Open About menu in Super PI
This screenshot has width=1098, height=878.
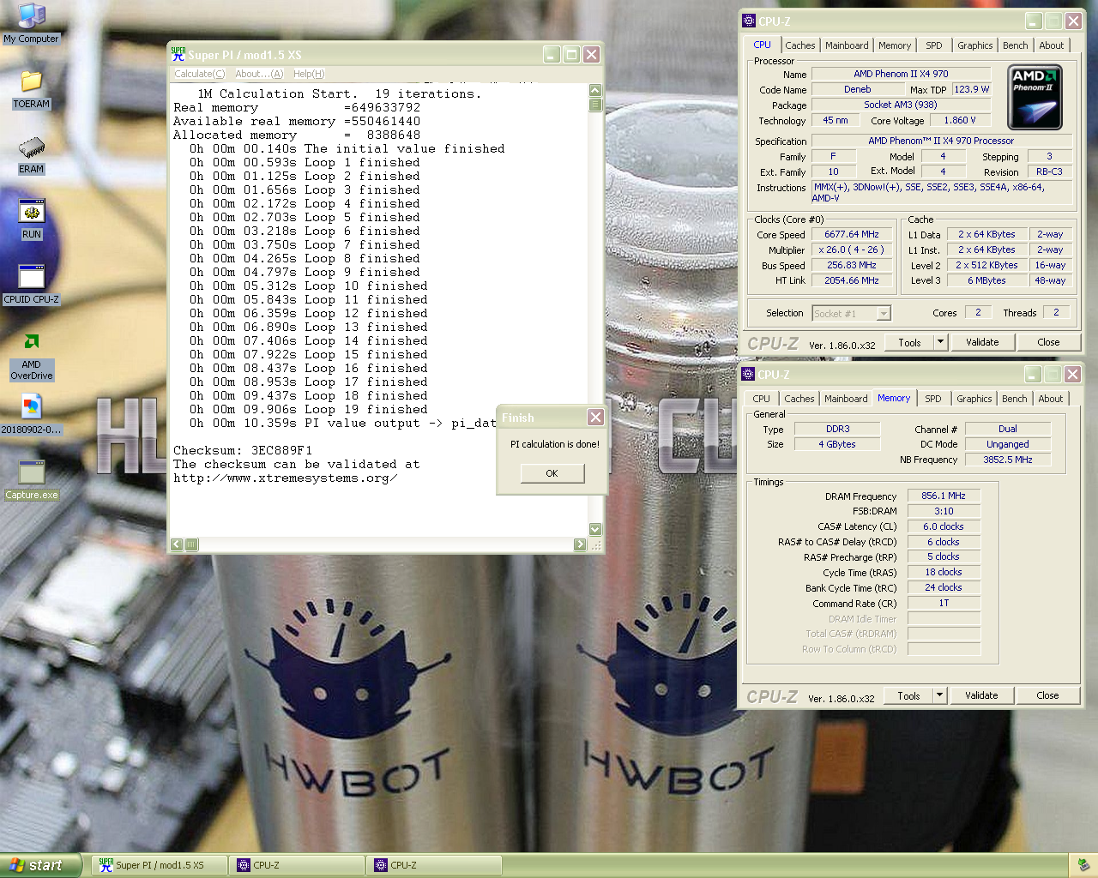point(259,74)
